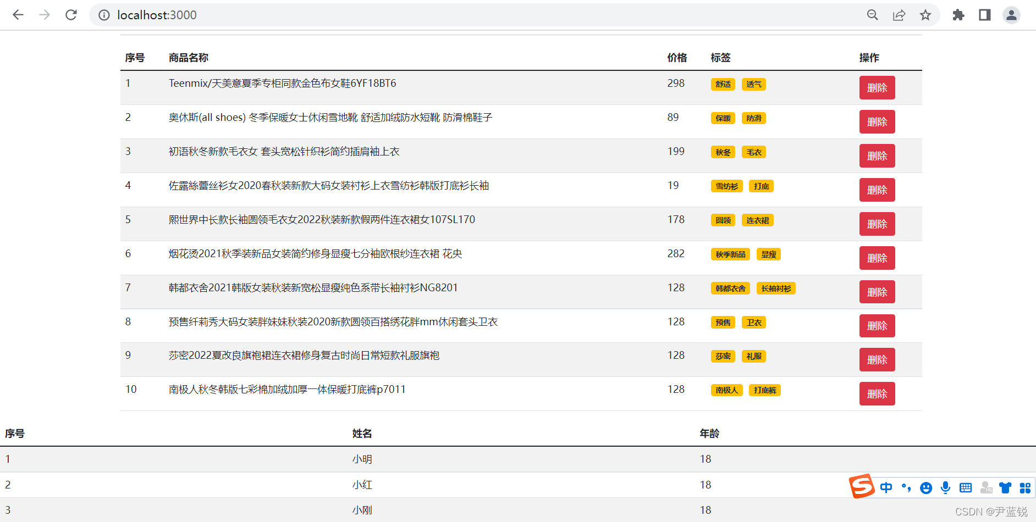Click the 卫衣 tag badge

754,323
